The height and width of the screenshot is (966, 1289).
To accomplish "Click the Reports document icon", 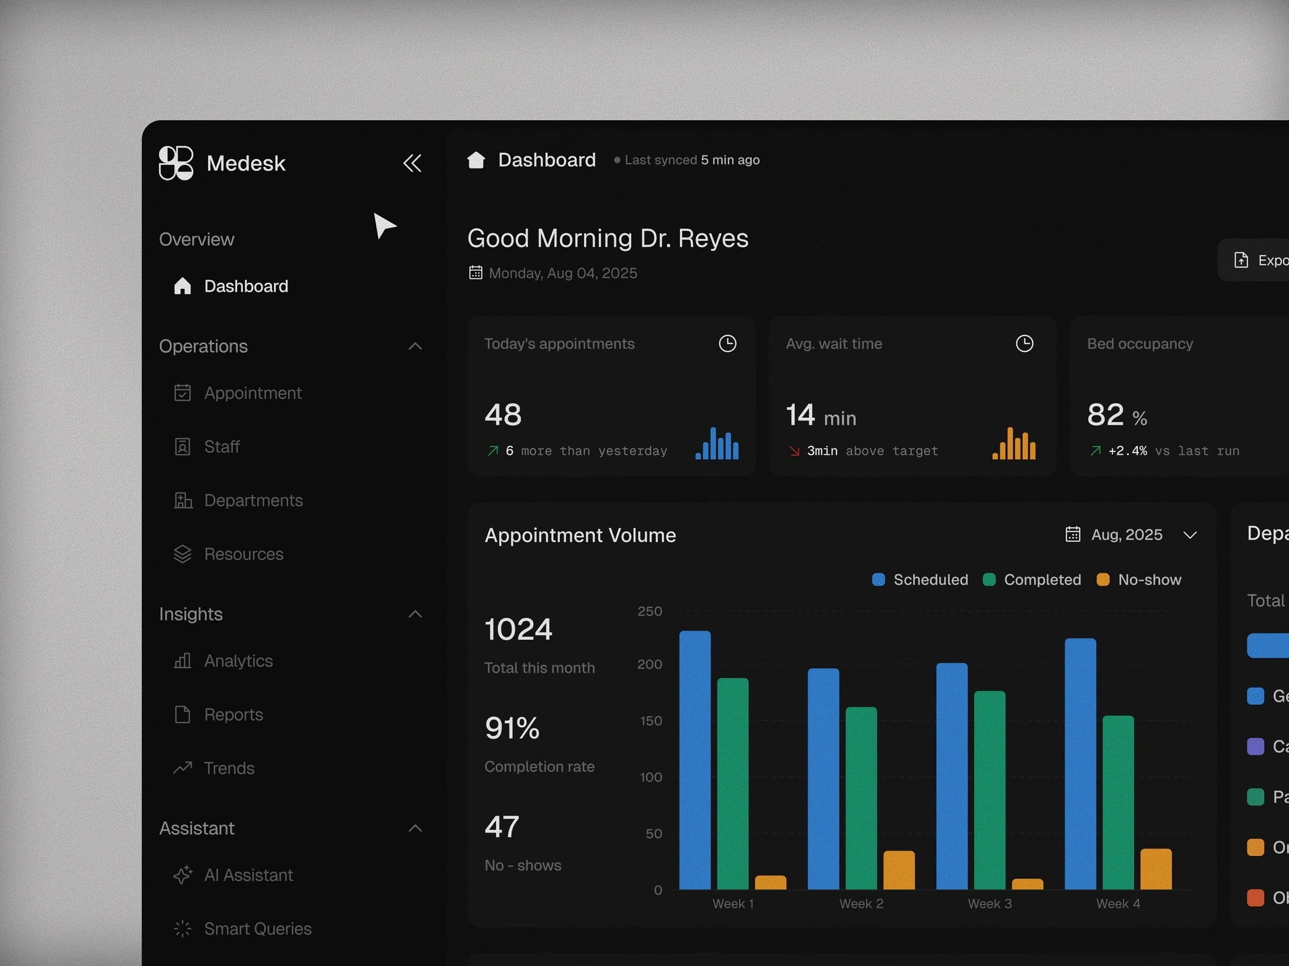I will point(183,714).
